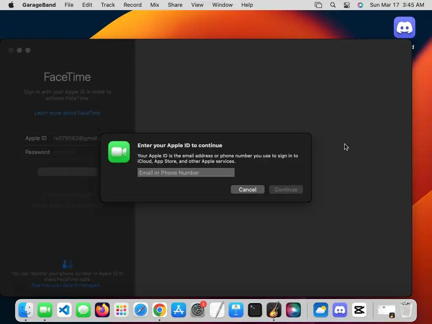Image resolution: width=432 pixels, height=324 pixels.
Task: Open the Share menu
Action: click(x=175, y=5)
